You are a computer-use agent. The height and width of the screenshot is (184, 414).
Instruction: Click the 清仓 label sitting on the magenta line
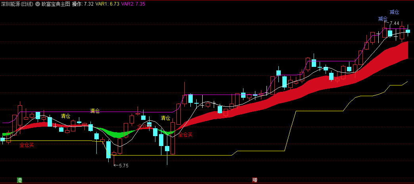point(95,111)
